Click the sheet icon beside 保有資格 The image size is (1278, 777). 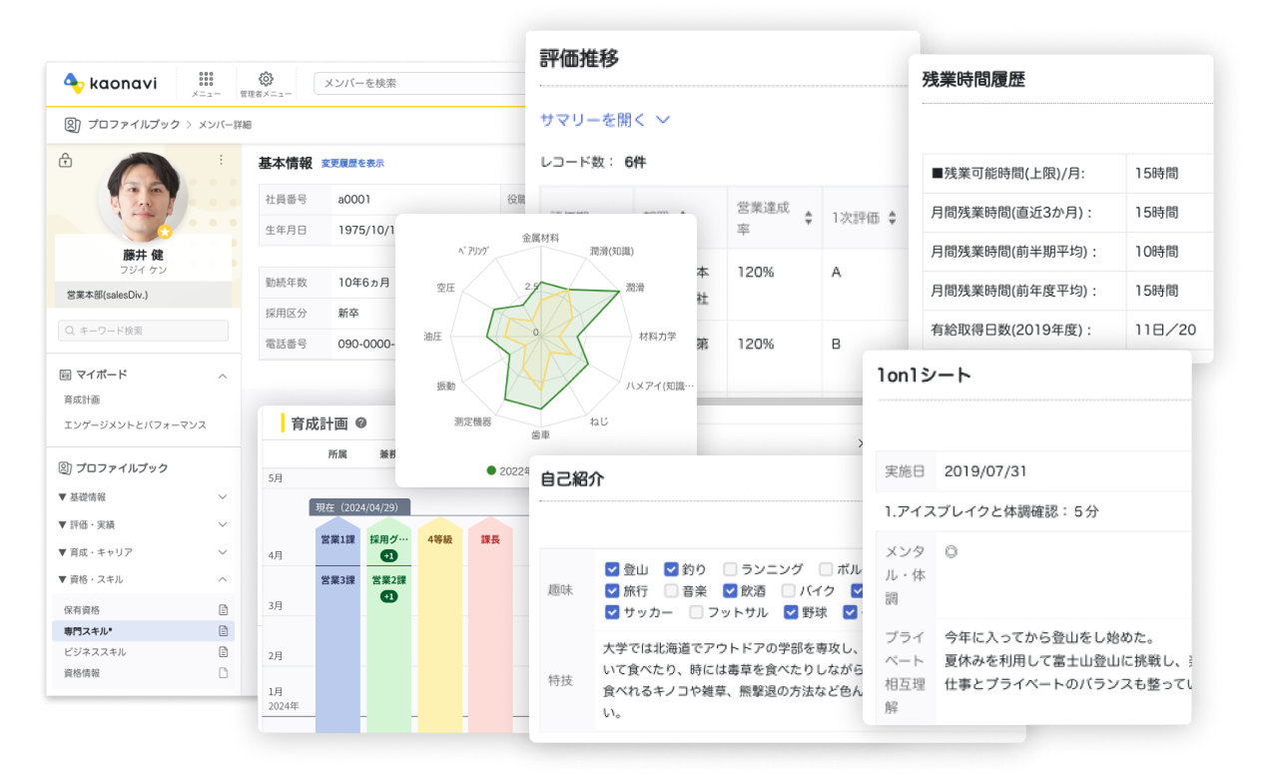pos(224,610)
